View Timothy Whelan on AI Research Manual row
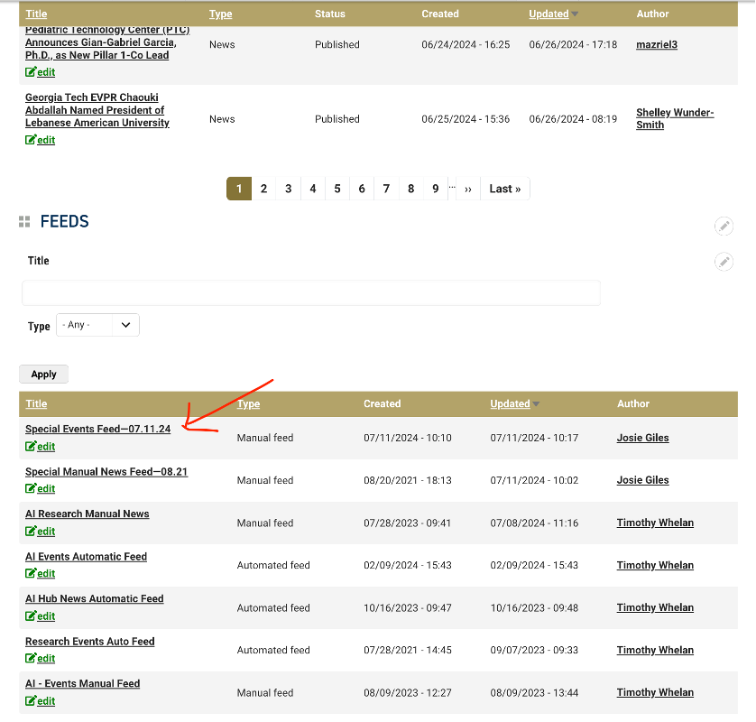The width and height of the screenshot is (756, 722). [655, 523]
